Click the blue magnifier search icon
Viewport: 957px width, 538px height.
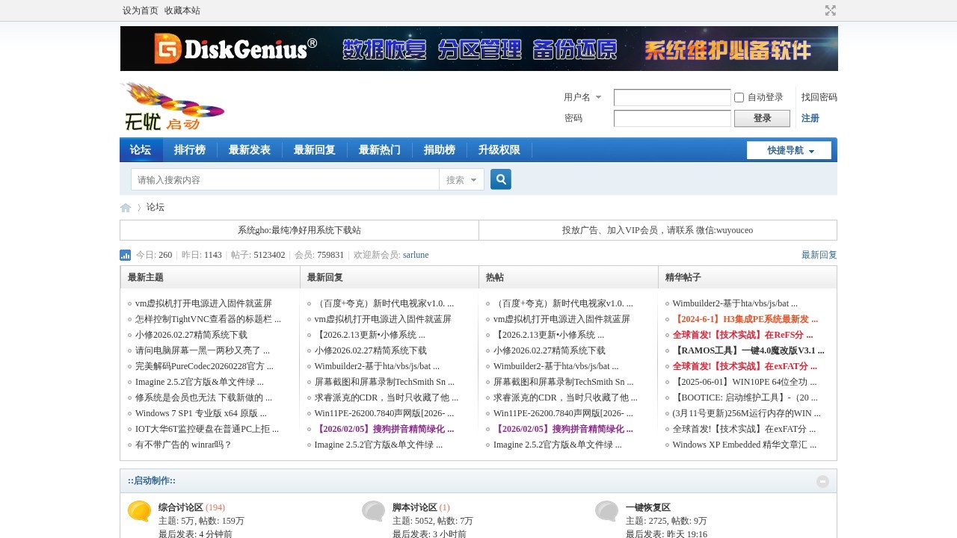501,179
